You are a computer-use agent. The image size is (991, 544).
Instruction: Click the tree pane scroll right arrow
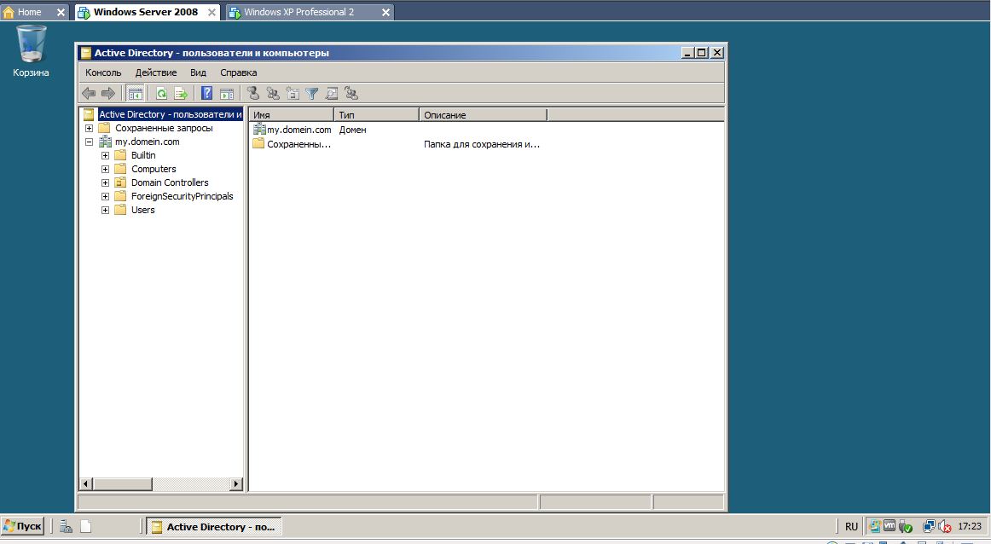click(235, 484)
